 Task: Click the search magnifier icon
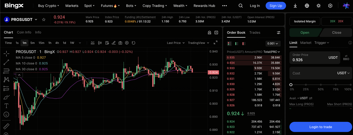pos(240,6)
